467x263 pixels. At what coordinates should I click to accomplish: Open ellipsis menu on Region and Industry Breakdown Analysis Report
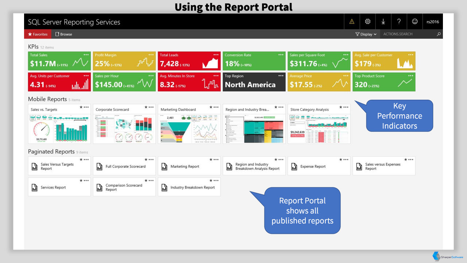[x=281, y=160]
